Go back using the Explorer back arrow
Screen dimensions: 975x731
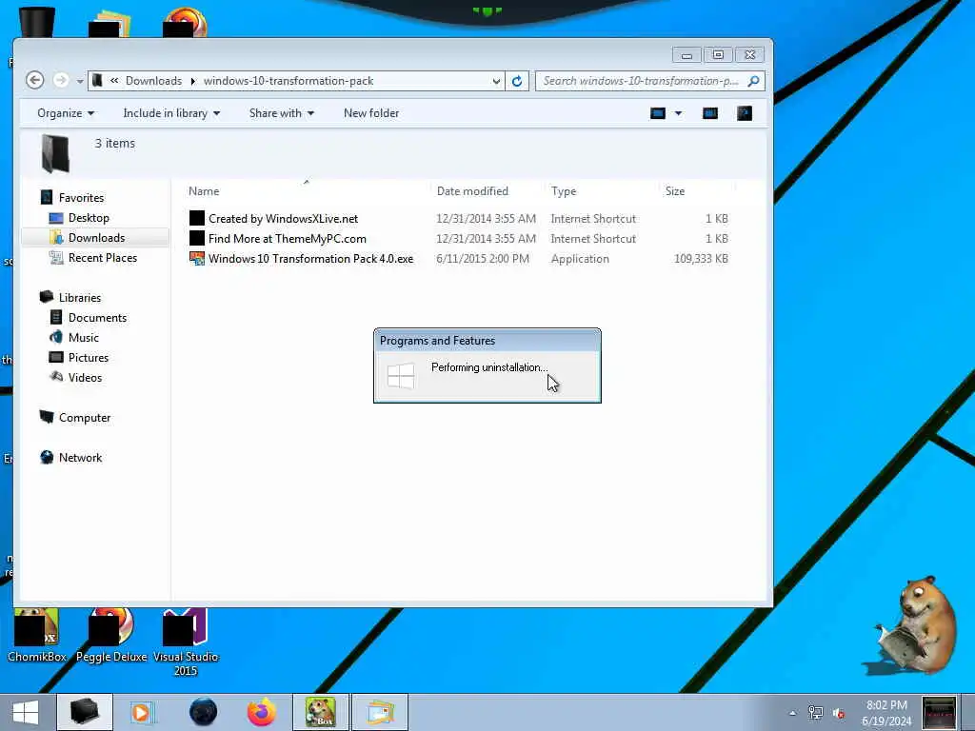coord(35,80)
